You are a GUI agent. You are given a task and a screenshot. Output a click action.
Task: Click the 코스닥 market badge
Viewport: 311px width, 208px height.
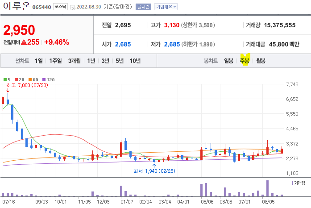click(60, 7)
